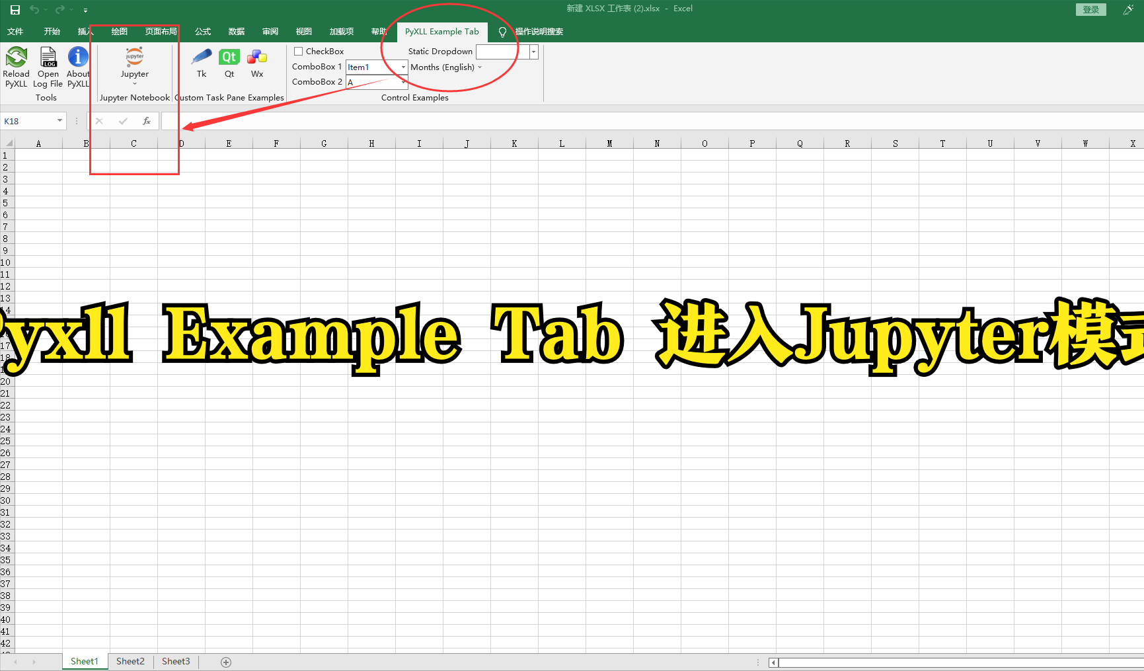The image size is (1144, 671).
Task: Select the PyXLL Example Tab
Action: pos(442,32)
